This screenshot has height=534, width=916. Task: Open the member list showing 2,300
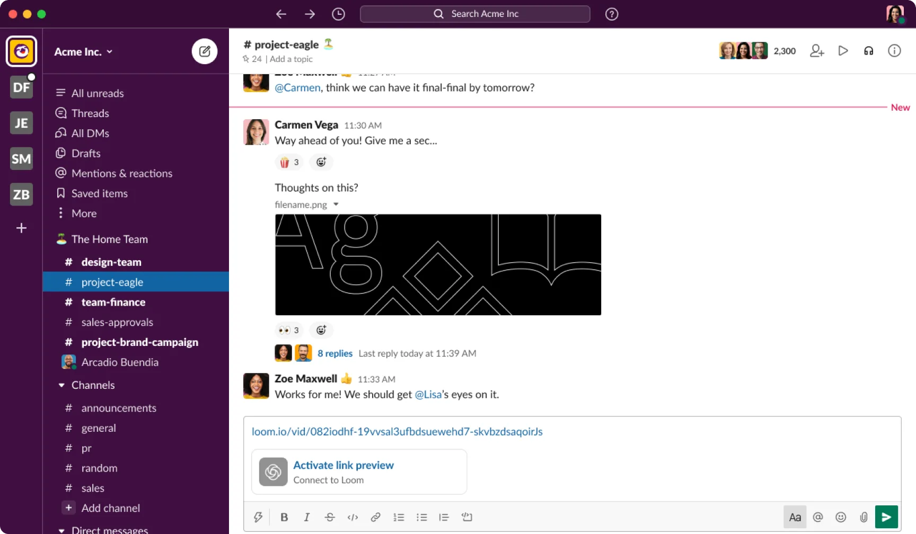pos(758,51)
